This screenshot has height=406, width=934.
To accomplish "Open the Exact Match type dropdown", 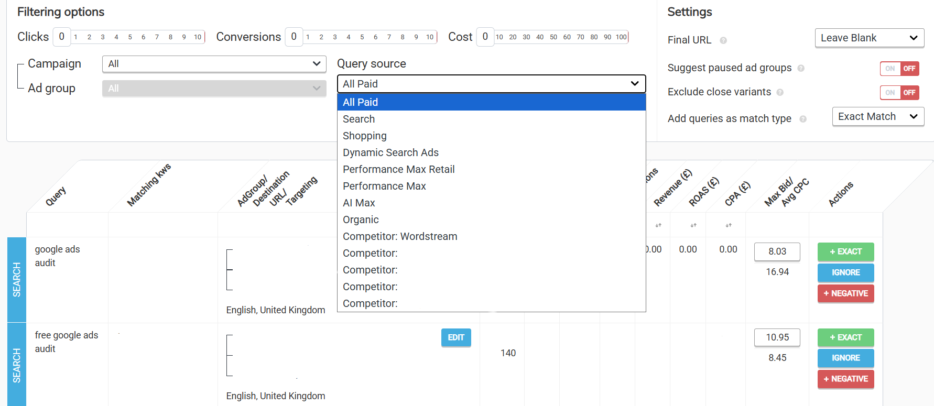I will (877, 117).
